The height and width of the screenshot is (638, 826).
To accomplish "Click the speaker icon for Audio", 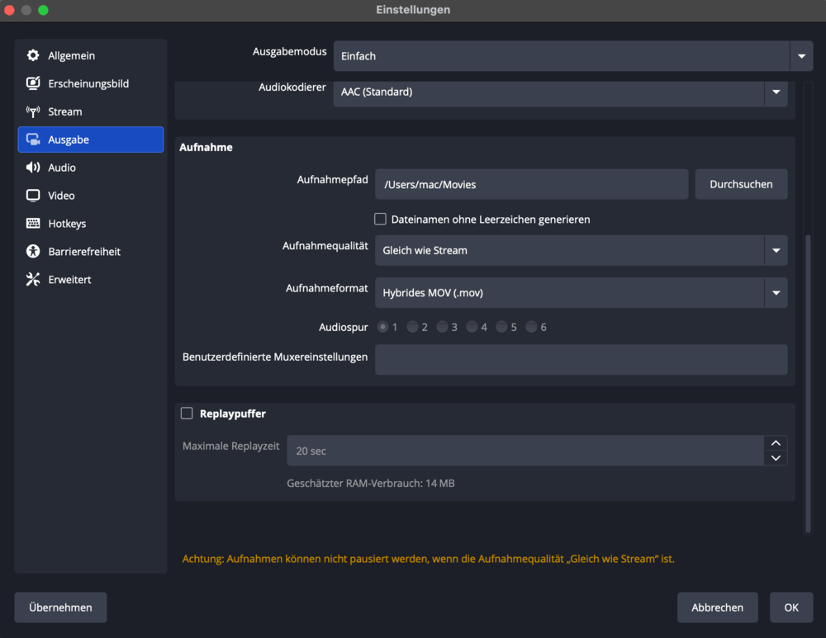I will click(33, 168).
